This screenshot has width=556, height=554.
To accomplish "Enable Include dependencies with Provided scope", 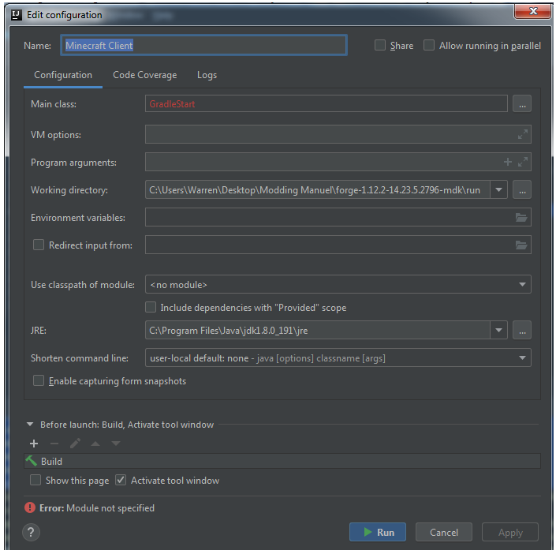I will pyautogui.click(x=151, y=308).
